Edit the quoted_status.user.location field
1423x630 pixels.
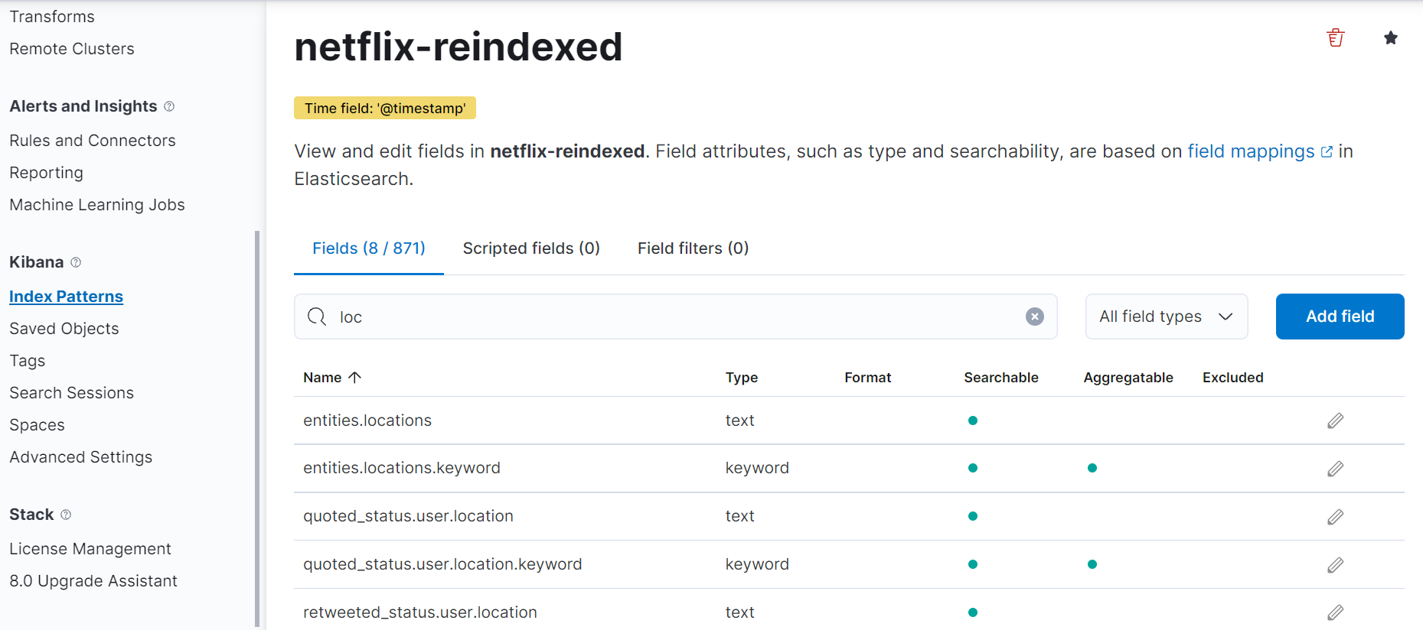[1335, 517]
